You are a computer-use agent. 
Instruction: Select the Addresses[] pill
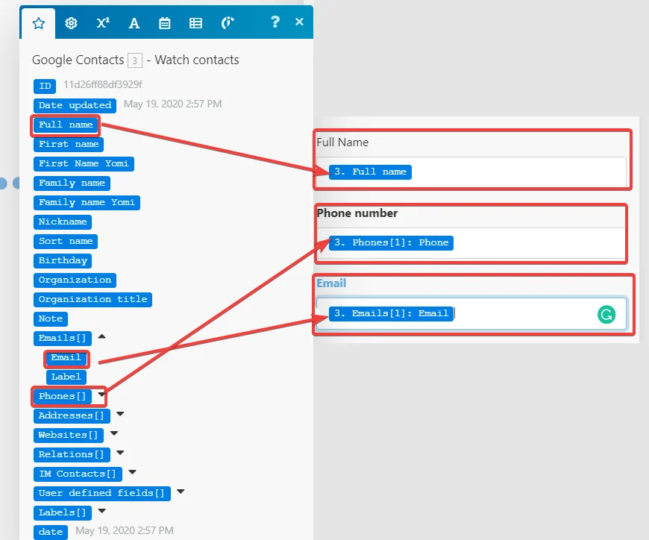[72, 416]
